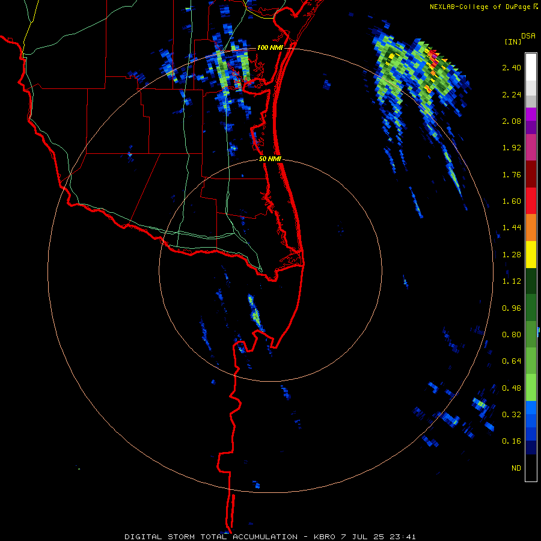Click the 50 NMI range ring label

tap(270, 159)
